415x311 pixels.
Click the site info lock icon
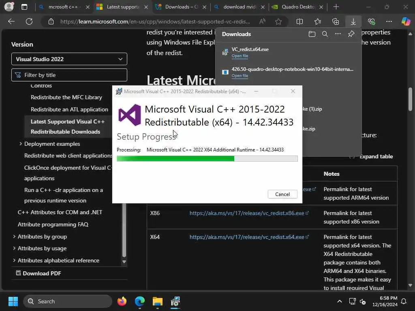pos(51,21)
